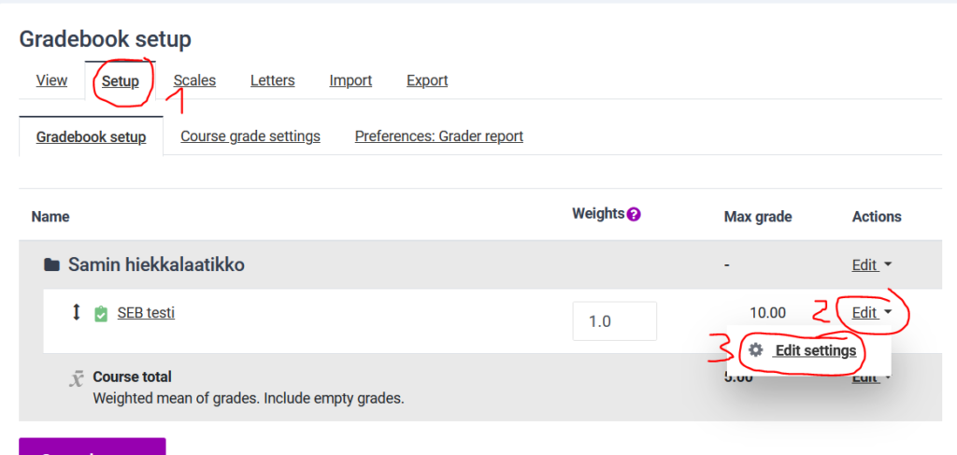Image resolution: width=957 pixels, height=455 pixels.
Task: Open the Import tab
Action: tap(351, 80)
